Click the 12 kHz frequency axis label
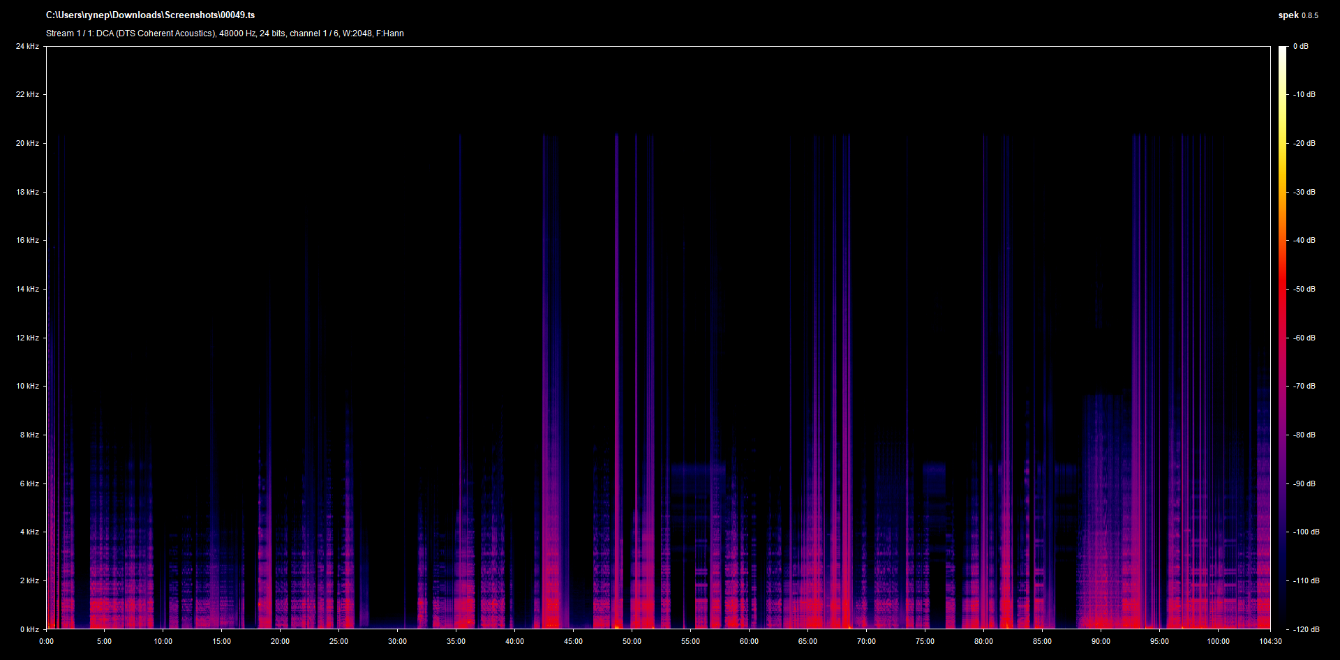This screenshot has width=1340, height=660. click(x=28, y=338)
